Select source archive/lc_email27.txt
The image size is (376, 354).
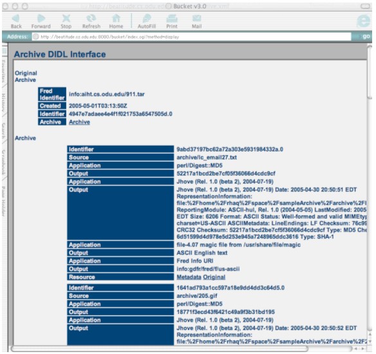click(207, 157)
